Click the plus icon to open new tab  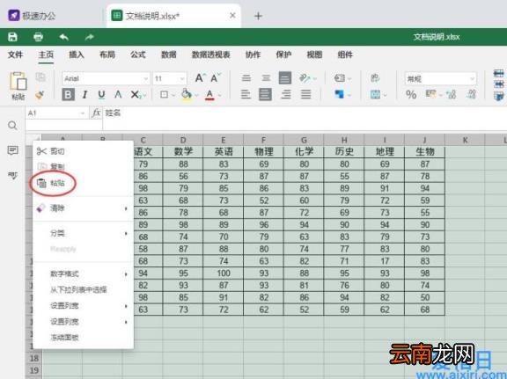[258, 16]
